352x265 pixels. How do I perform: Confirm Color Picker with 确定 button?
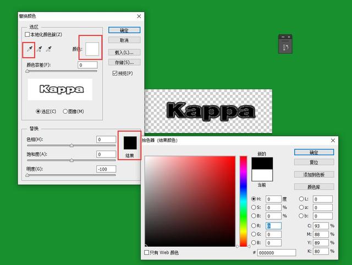(x=314, y=152)
